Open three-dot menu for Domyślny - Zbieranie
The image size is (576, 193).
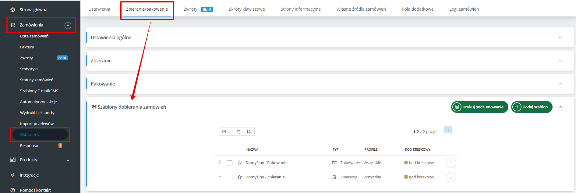pyautogui.click(x=451, y=177)
